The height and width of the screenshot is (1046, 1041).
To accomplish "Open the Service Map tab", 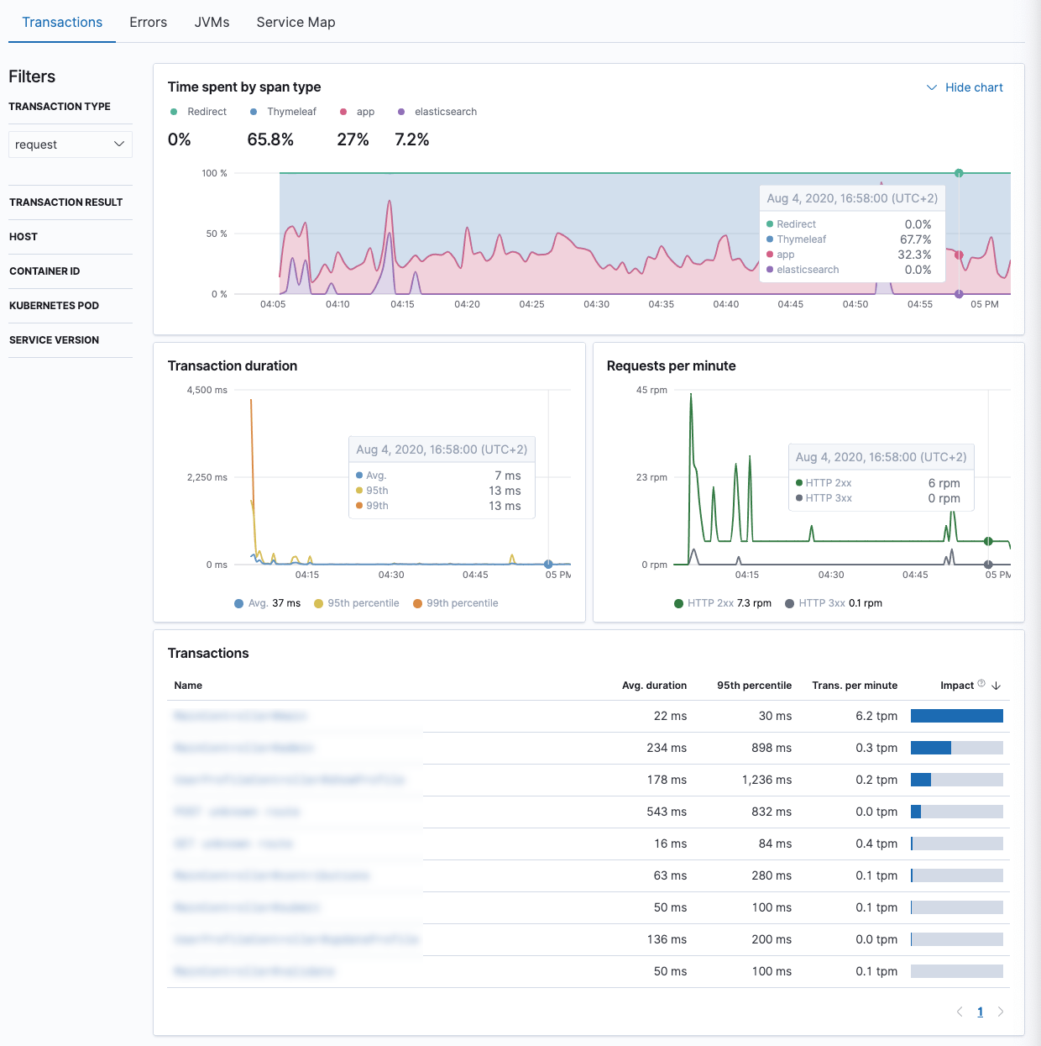I will click(x=296, y=23).
